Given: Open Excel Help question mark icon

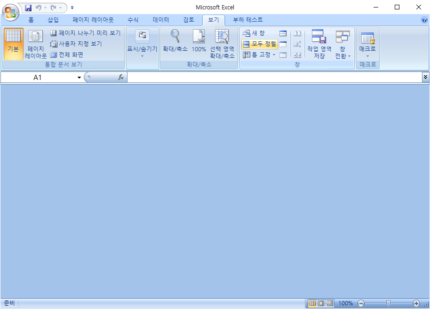Looking at the screenshot, I should pyautogui.click(x=424, y=20).
